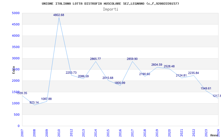
Task: Click the 2012 x-axis year label
Action: [71, 133]
